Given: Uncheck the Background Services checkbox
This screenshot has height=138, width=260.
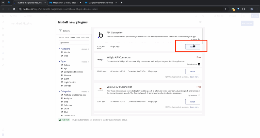Looking at the screenshot, I should 62,72.
